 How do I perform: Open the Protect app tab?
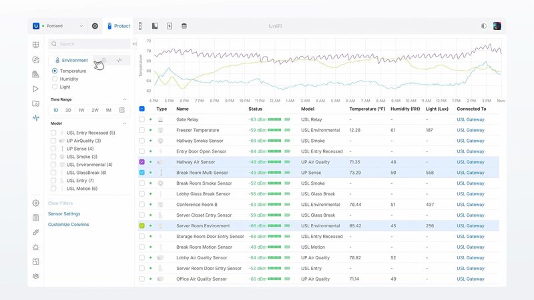(x=119, y=26)
